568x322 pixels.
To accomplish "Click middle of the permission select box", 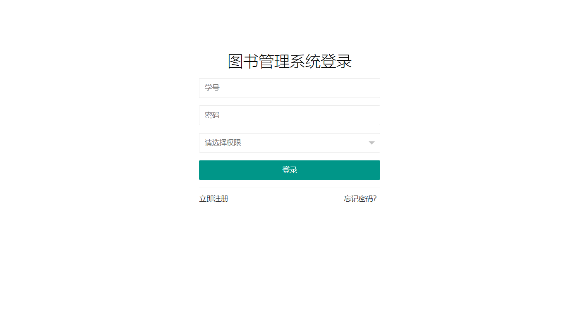I will click(290, 143).
